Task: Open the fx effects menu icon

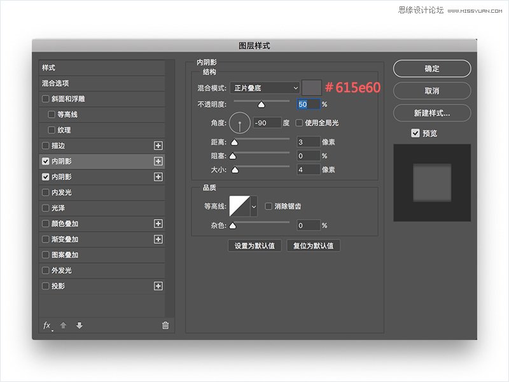Action: 47,325
